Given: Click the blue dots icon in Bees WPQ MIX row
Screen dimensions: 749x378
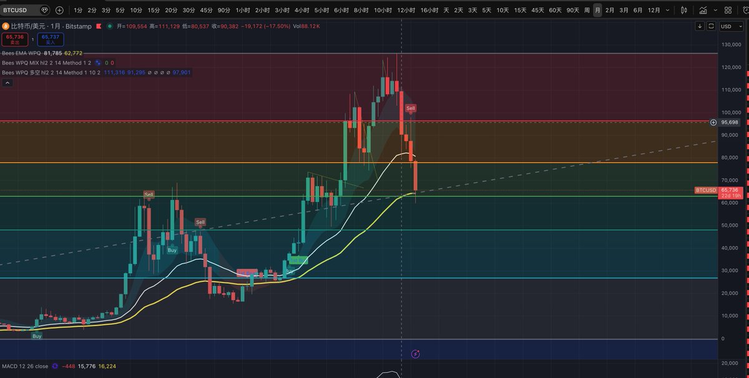Looking at the screenshot, I should click(98, 63).
